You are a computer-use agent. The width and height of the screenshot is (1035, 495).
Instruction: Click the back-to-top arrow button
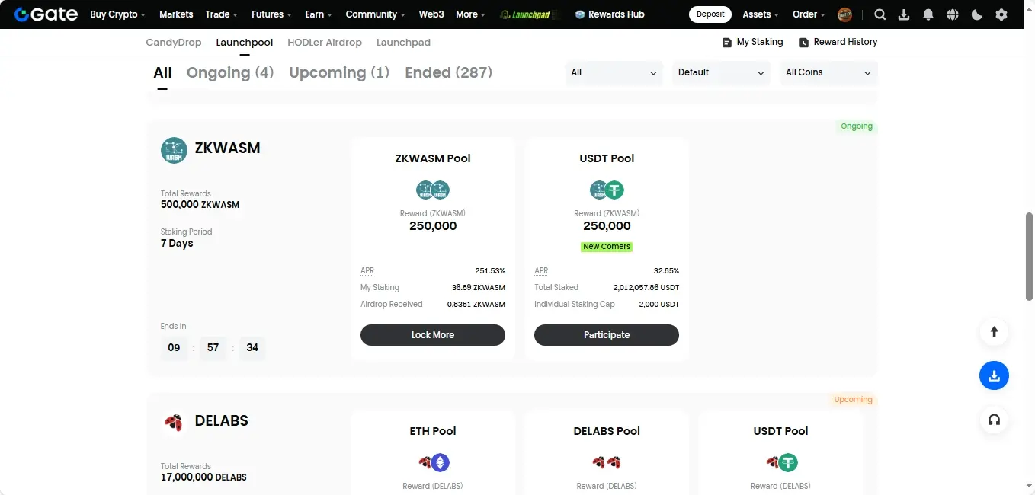(994, 332)
